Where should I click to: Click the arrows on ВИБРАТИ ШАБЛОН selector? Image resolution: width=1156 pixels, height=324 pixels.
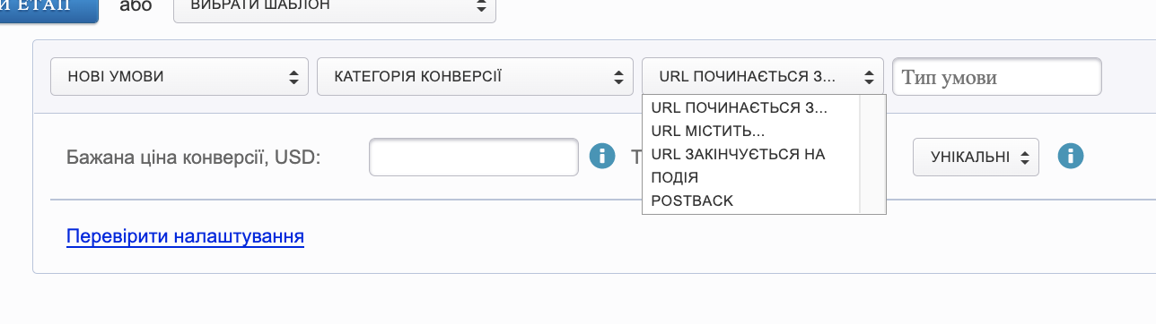click(x=482, y=5)
